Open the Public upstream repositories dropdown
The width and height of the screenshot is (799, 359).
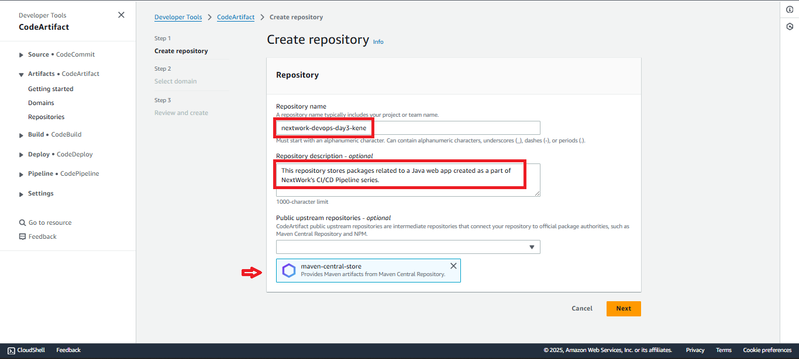pos(408,247)
